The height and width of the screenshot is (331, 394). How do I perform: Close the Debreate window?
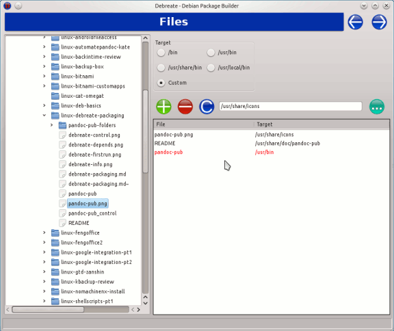386,5
